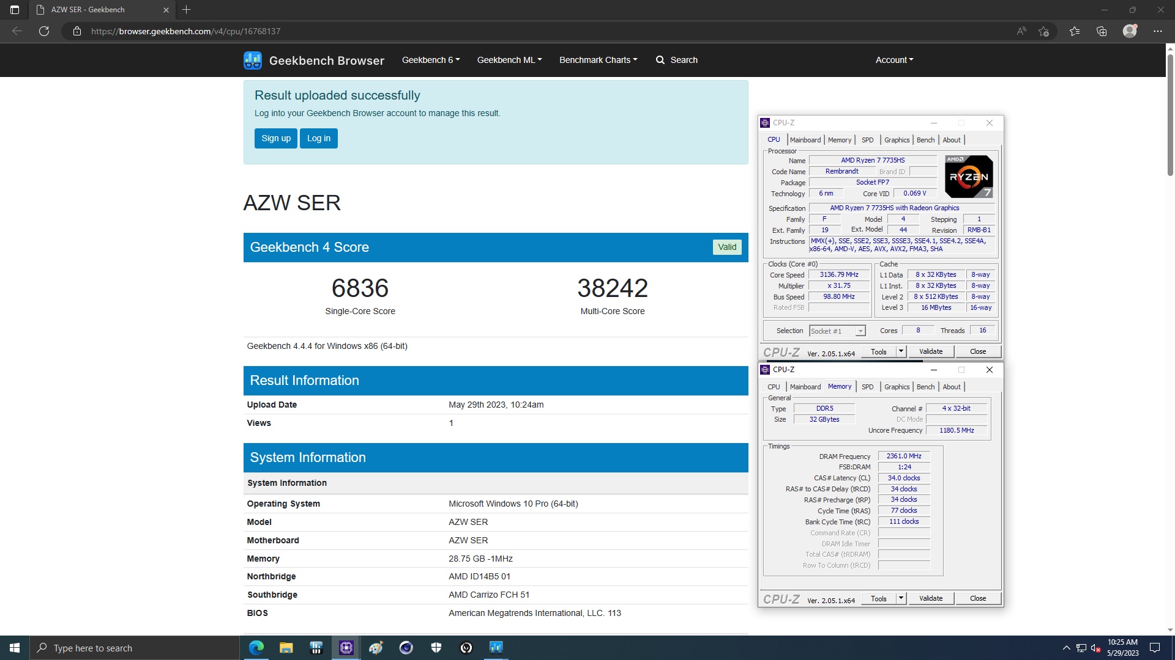
Task: Click the Geekbench Browser logo icon
Action: [x=253, y=60]
